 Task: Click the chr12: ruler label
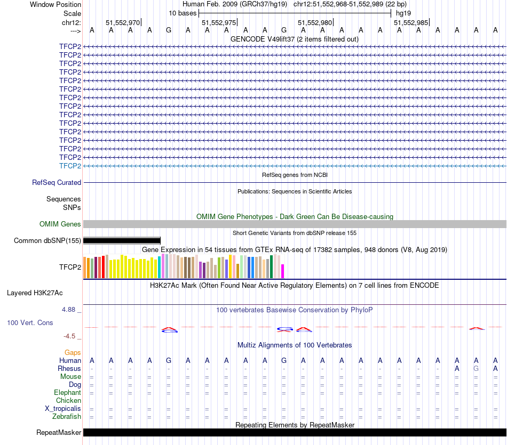(71, 22)
